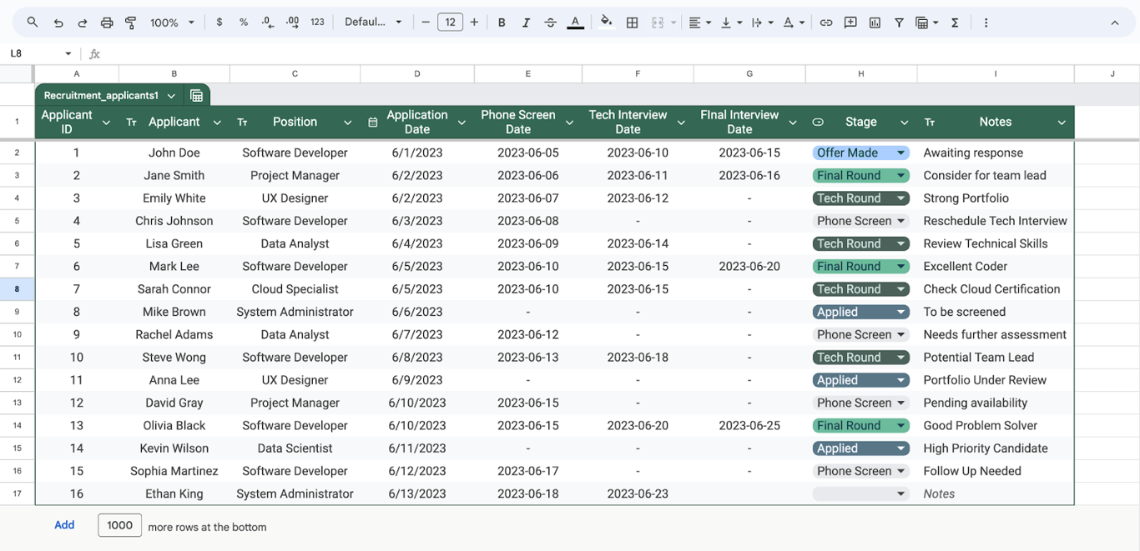Image resolution: width=1140 pixels, height=551 pixels.
Task: Click the calendar icon beside Application Date
Action: 372,123
